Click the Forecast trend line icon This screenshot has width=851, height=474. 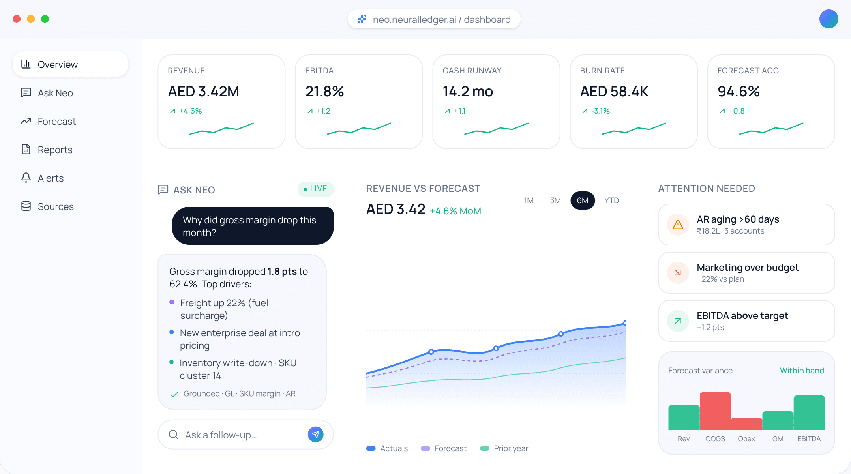(x=26, y=121)
